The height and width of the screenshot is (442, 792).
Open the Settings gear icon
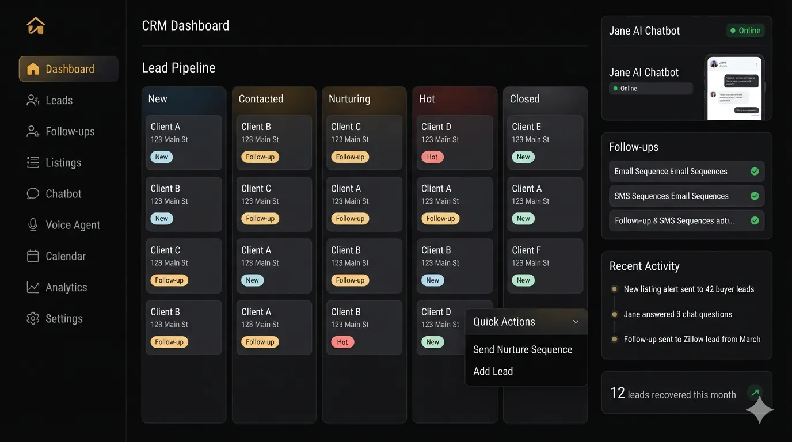pyautogui.click(x=33, y=318)
